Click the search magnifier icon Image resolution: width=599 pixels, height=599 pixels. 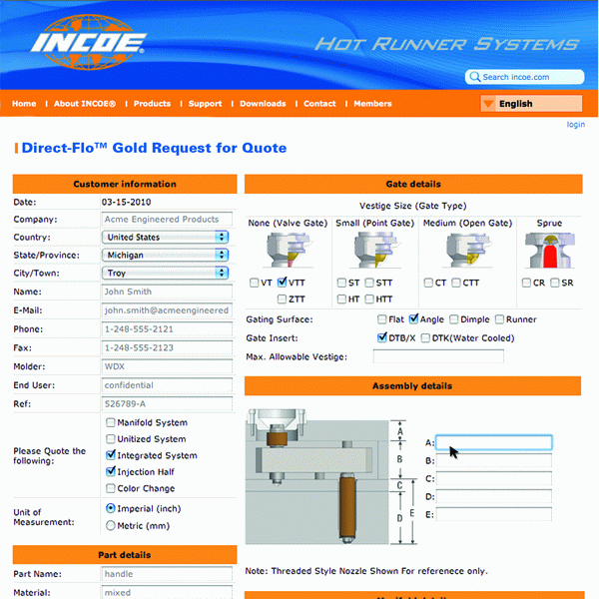point(474,77)
